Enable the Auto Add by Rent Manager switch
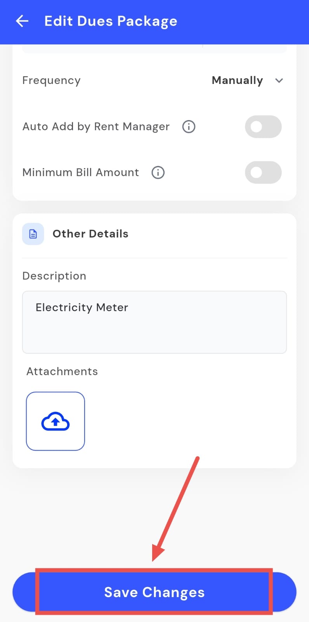This screenshot has width=309, height=622. (x=263, y=126)
